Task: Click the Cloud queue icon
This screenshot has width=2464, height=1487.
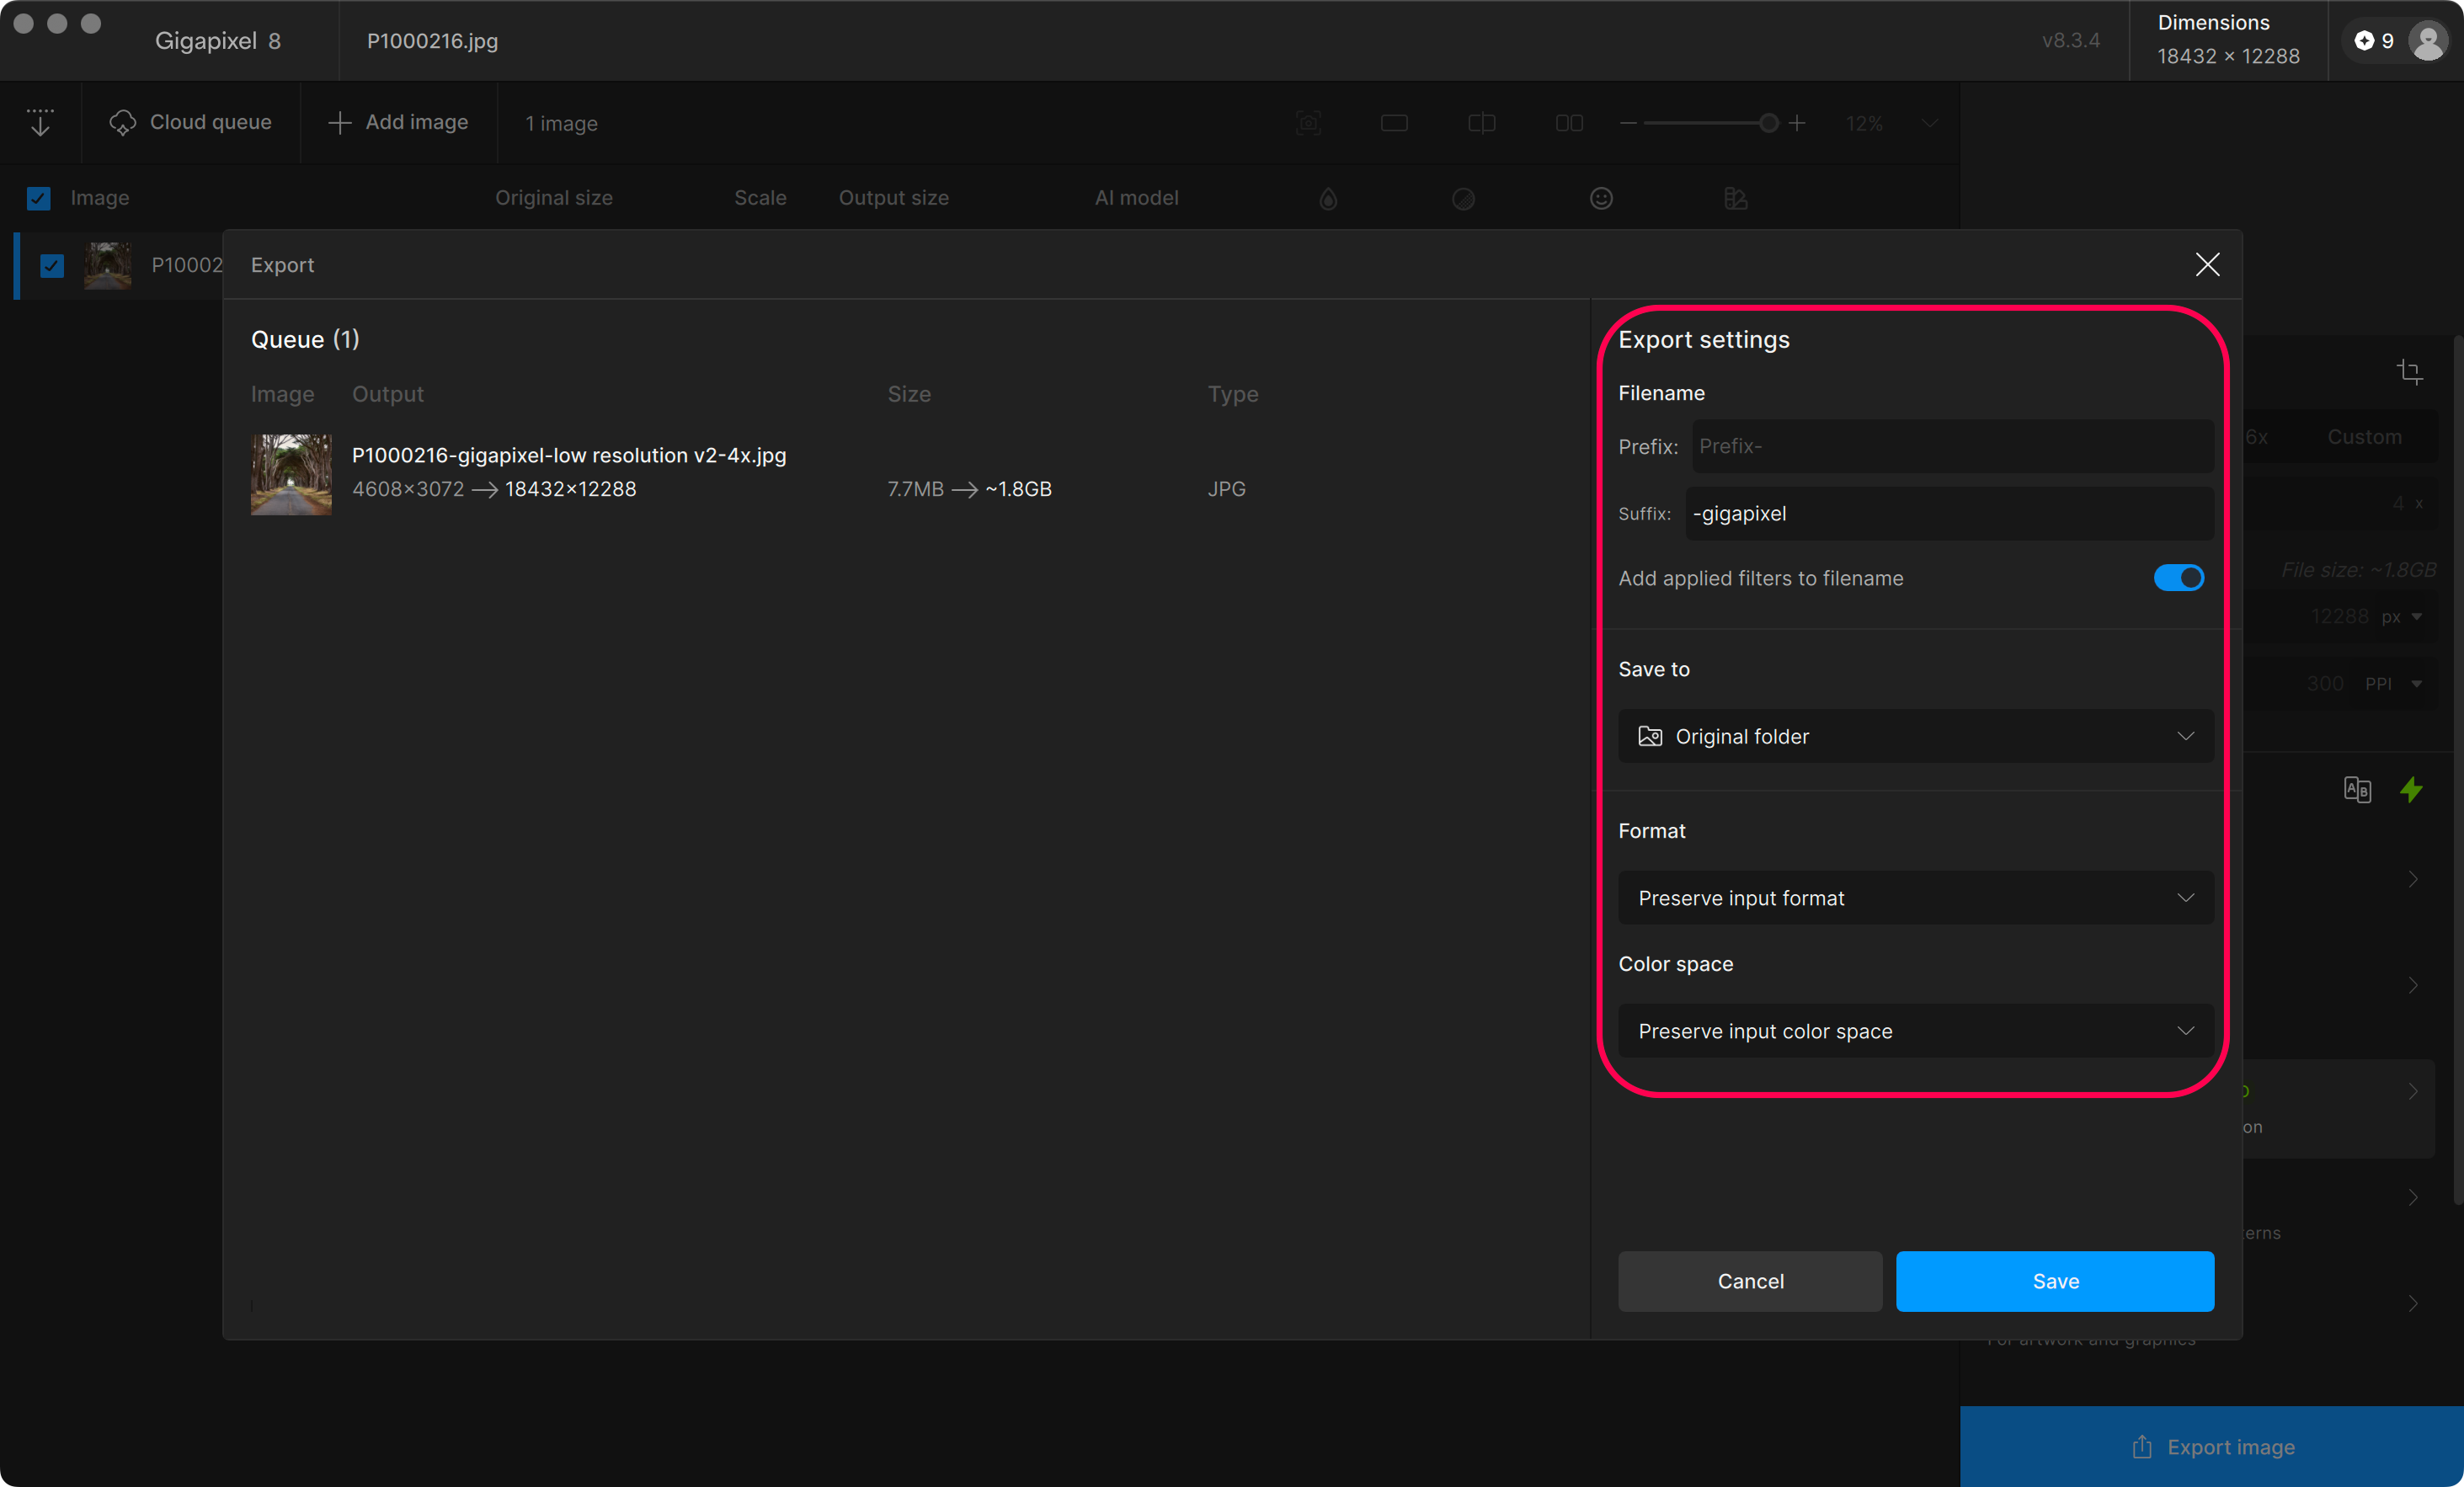Action: tap(122, 122)
